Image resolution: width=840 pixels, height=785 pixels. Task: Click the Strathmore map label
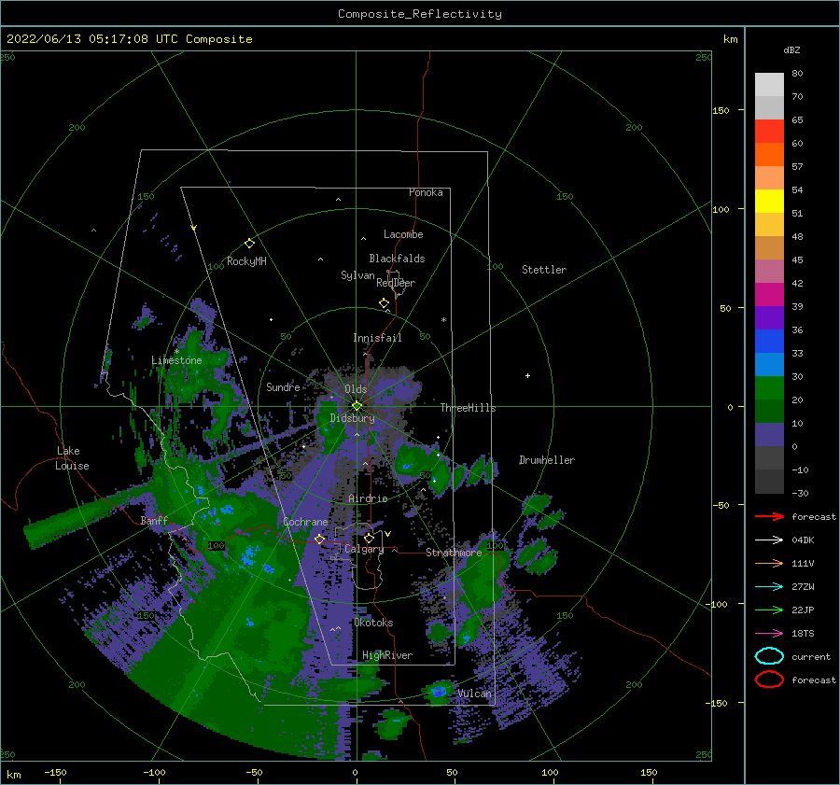(454, 553)
